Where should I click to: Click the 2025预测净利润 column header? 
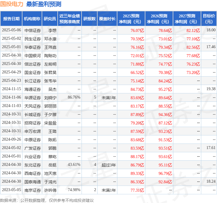pos(131,19)
